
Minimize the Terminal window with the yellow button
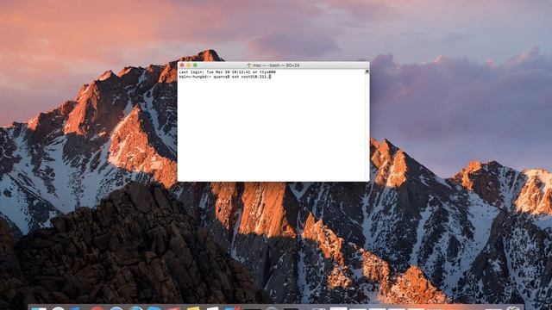[189, 65]
